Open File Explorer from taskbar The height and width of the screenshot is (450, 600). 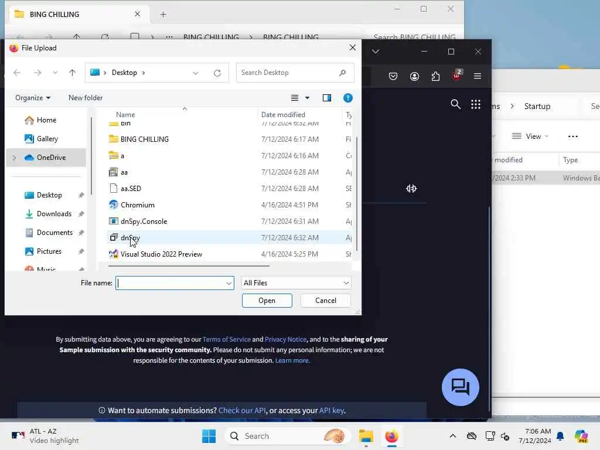tap(366, 436)
